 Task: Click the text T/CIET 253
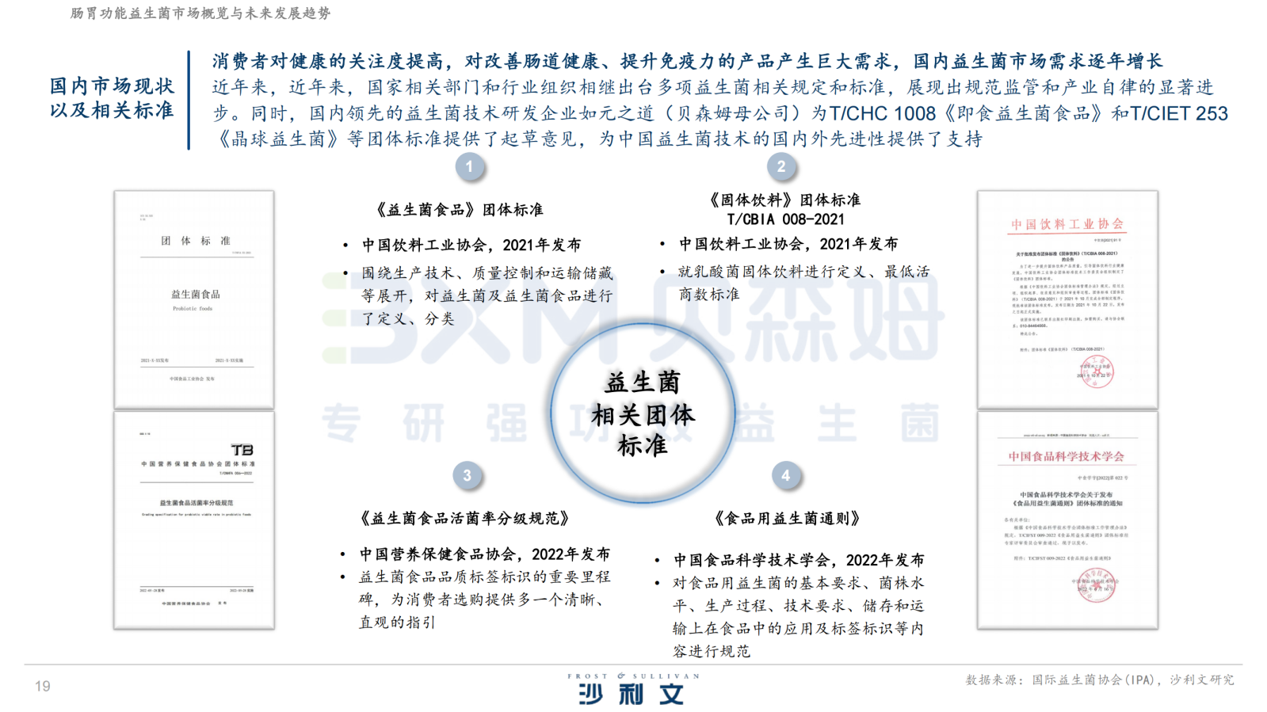pyautogui.click(x=1179, y=113)
